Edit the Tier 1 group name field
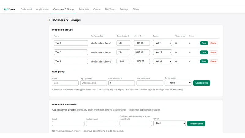This screenshot has height=138, width=245. (71, 43)
